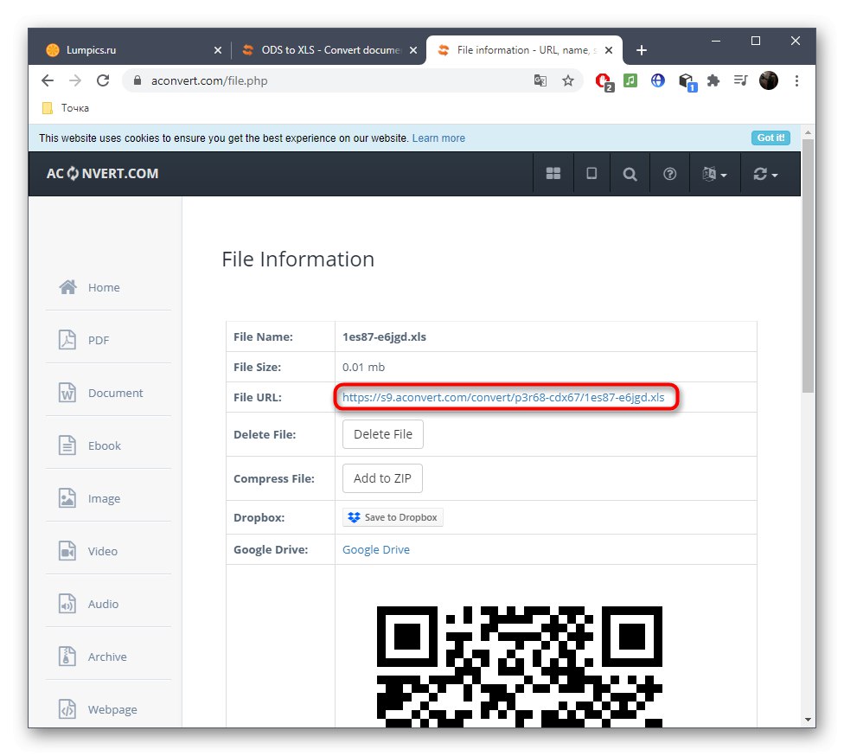This screenshot has height=756, width=844.
Task: Open the Extensions puzzle piece menu
Action: [x=713, y=80]
